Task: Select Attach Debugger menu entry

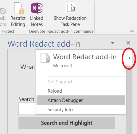Action: 81,100
